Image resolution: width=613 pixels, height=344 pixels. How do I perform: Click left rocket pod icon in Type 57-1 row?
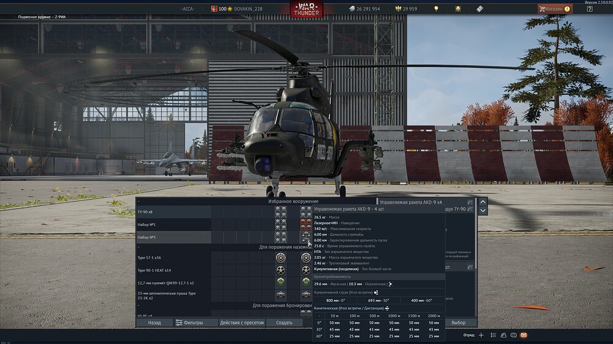pyautogui.click(x=280, y=258)
